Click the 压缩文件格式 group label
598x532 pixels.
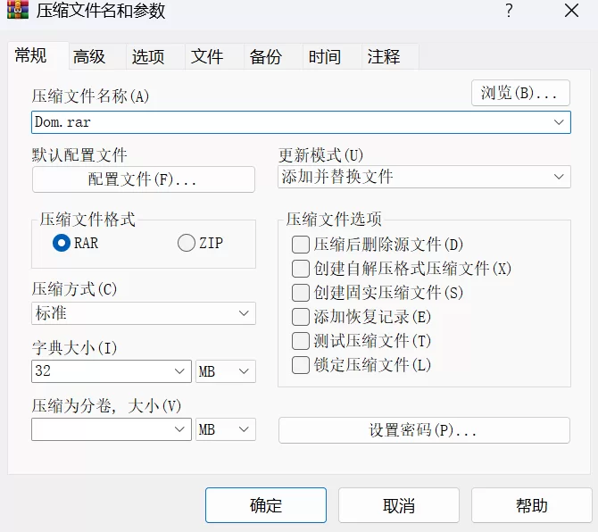coord(87,220)
